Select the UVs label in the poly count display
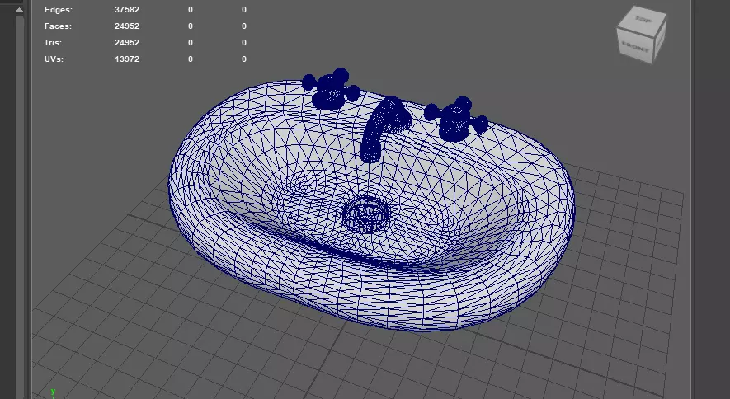The height and width of the screenshot is (399, 730). (x=54, y=59)
